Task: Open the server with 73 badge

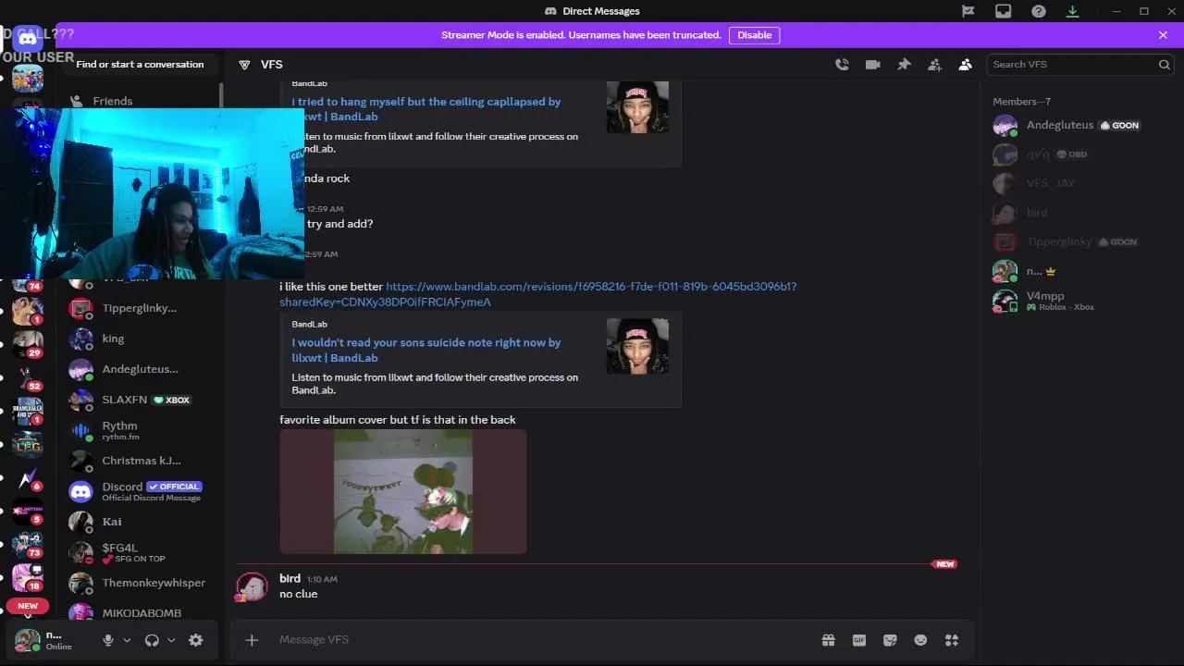Action: pyautogui.click(x=27, y=544)
